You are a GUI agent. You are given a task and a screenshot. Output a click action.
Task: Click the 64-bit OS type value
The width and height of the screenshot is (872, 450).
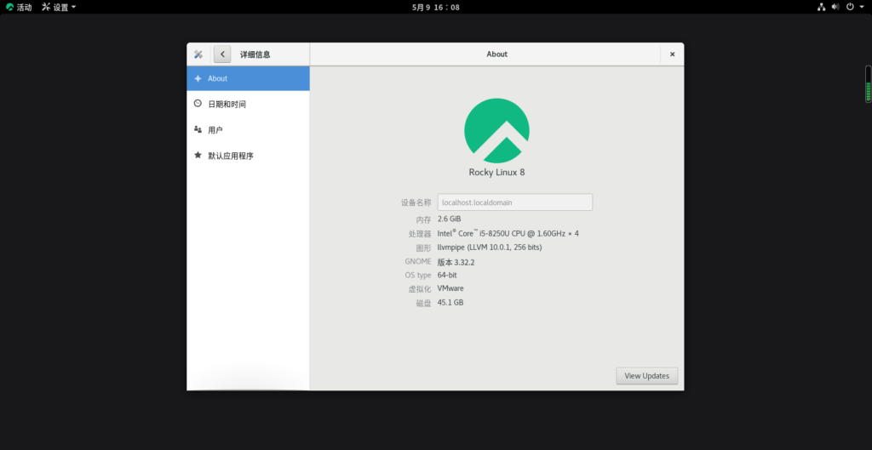point(447,275)
